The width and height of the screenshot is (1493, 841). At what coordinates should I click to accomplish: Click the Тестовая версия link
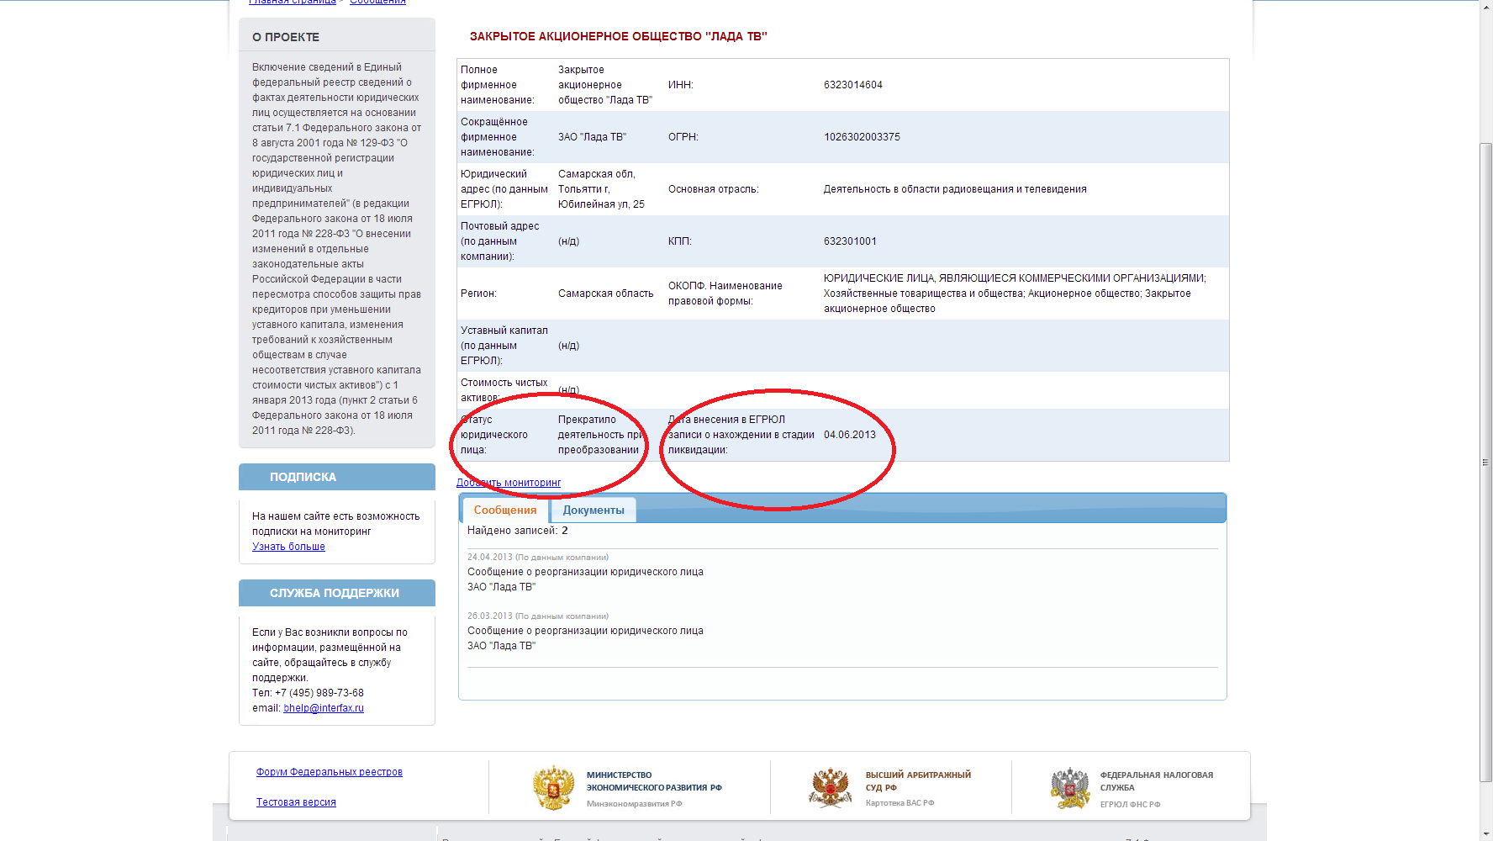[296, 802]
